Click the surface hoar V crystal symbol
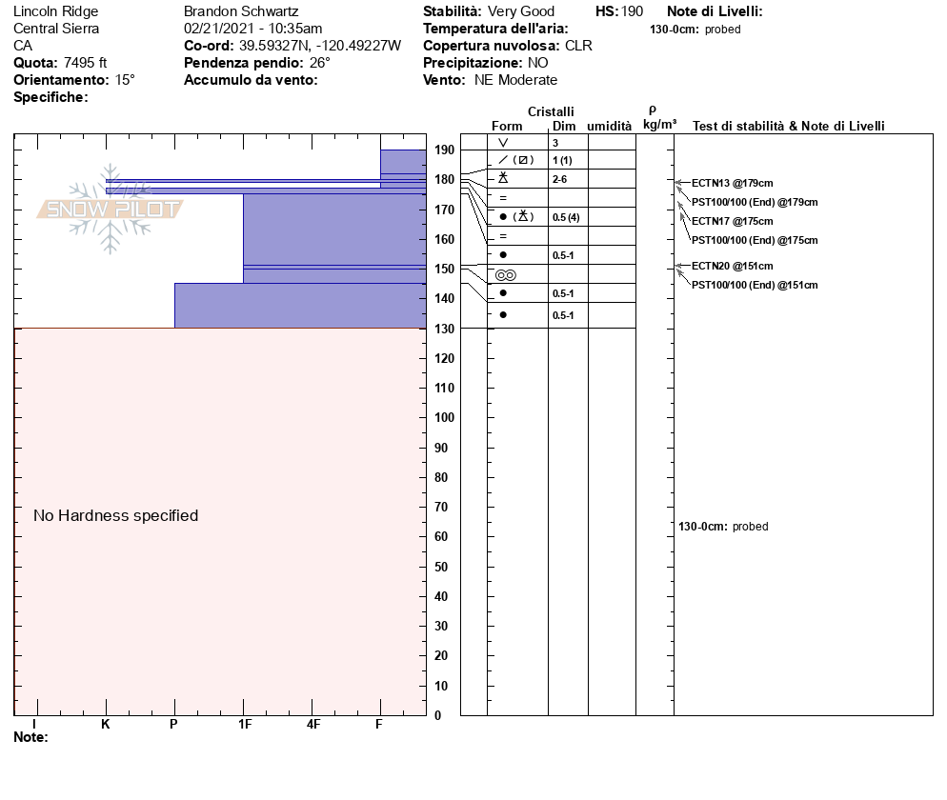Image resolution: width=947 pixels, height=800 pixels. coord(503,142)
